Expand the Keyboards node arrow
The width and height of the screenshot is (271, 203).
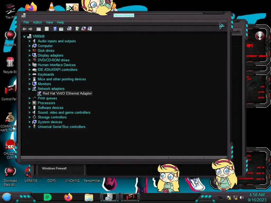[29, 74]
